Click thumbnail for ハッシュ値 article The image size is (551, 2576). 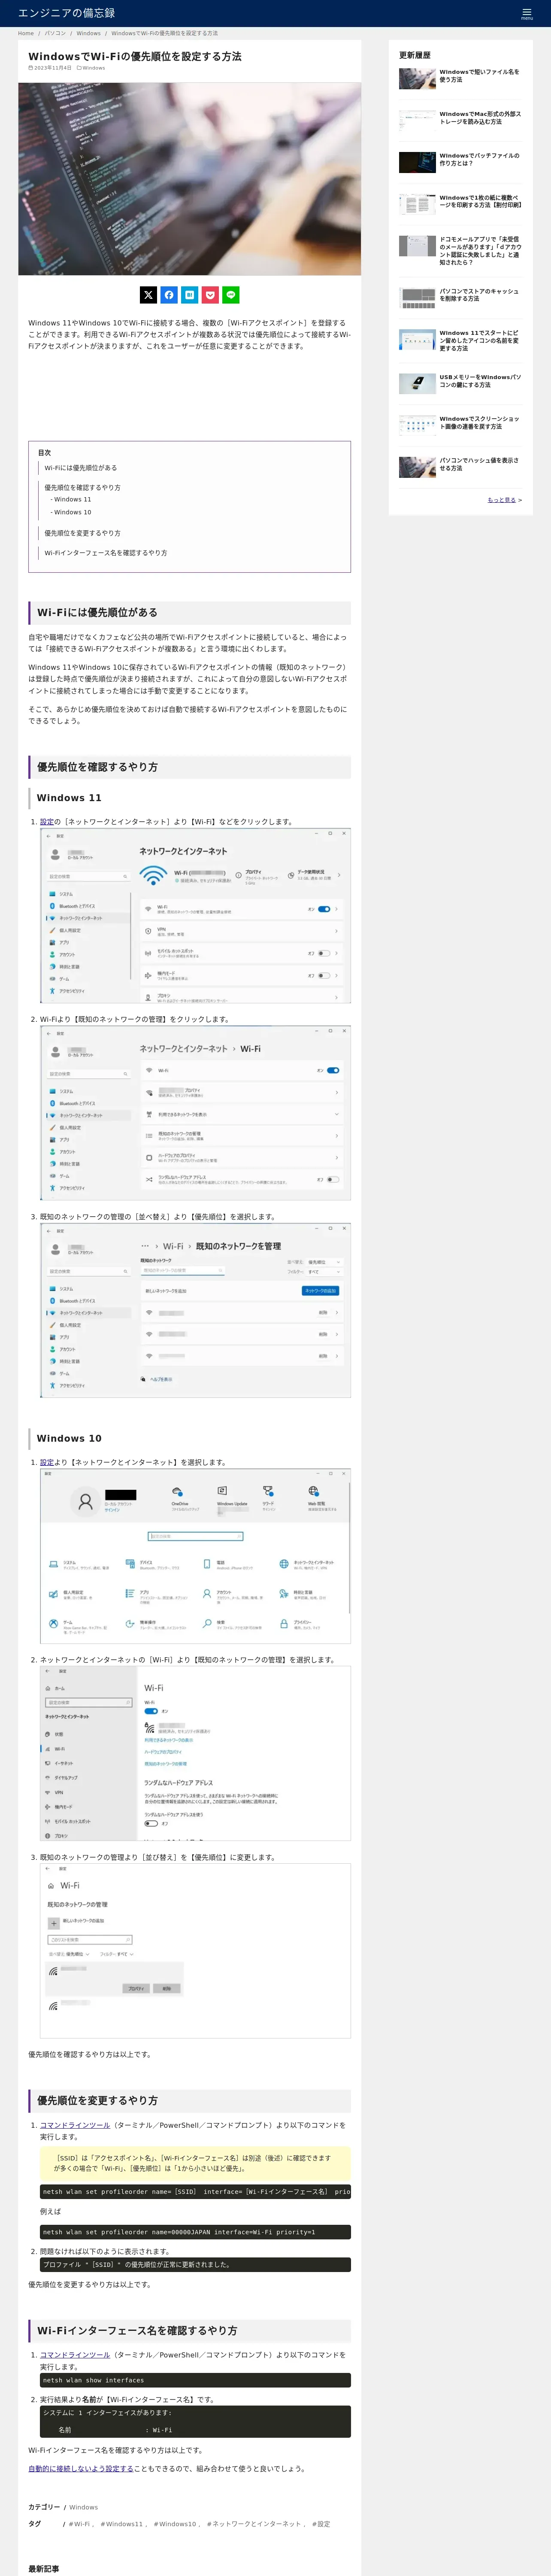417,468
